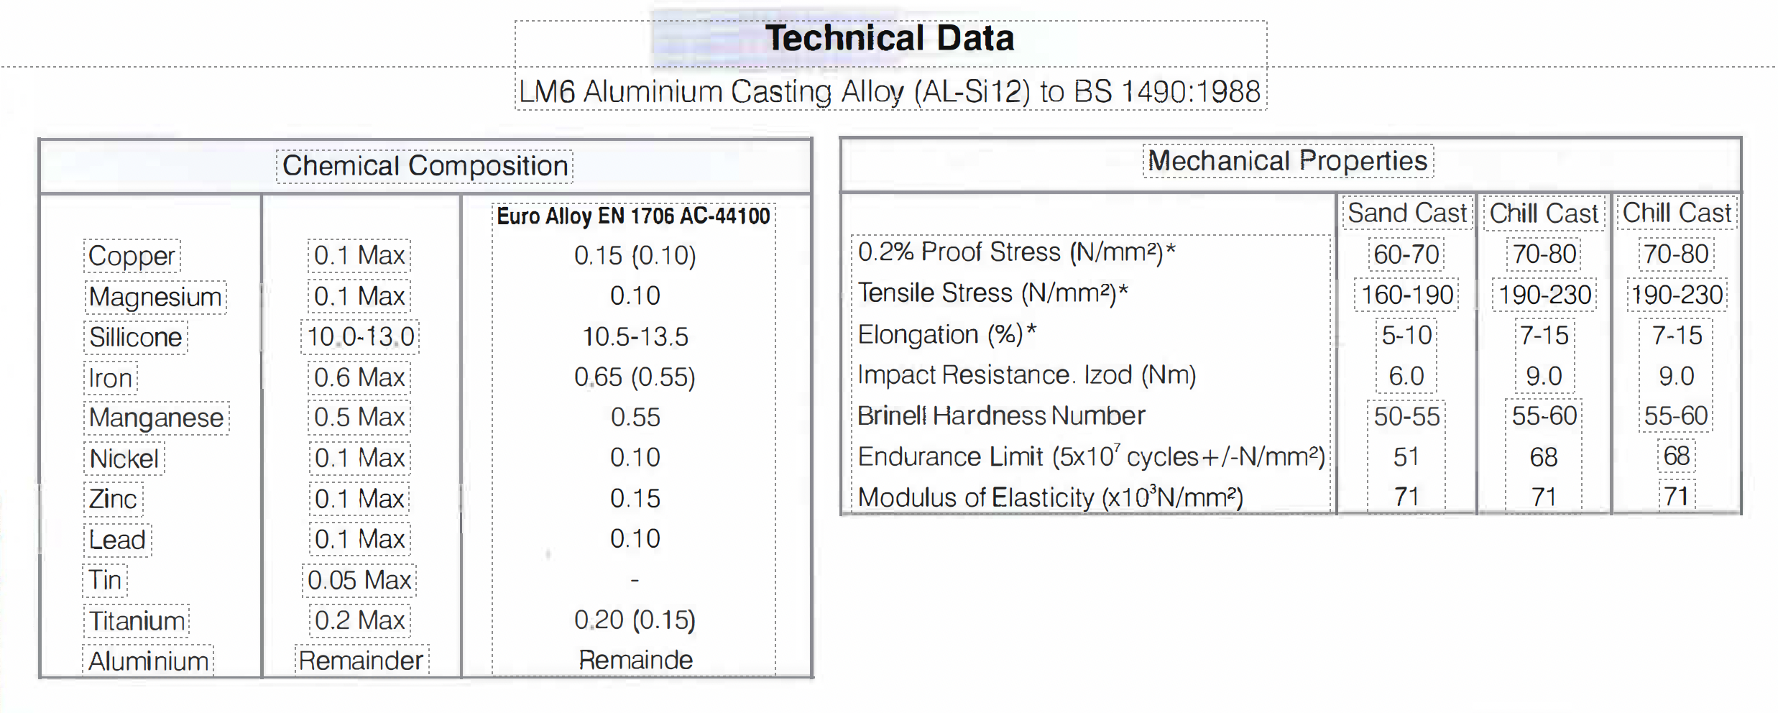Select the Titanium label
This screenshot has width=1778, height=713.
coord(137,621)
